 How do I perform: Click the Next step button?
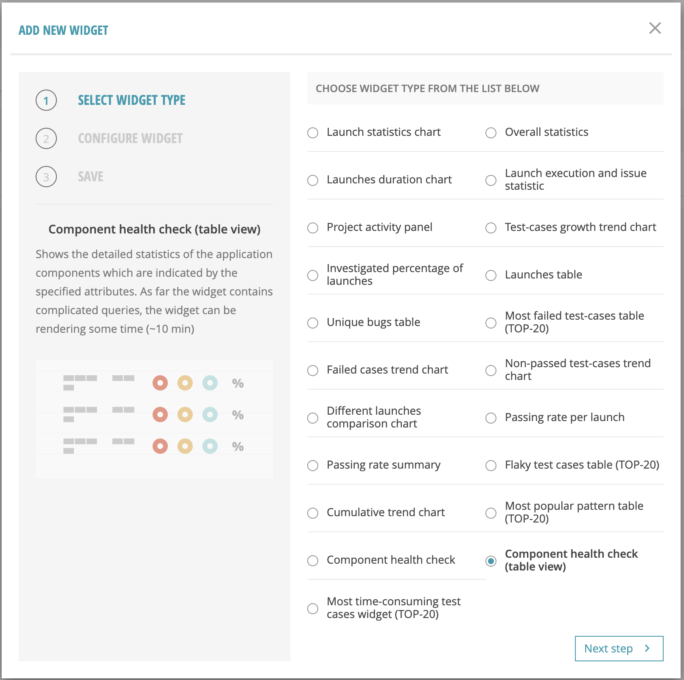click(619, 649)
